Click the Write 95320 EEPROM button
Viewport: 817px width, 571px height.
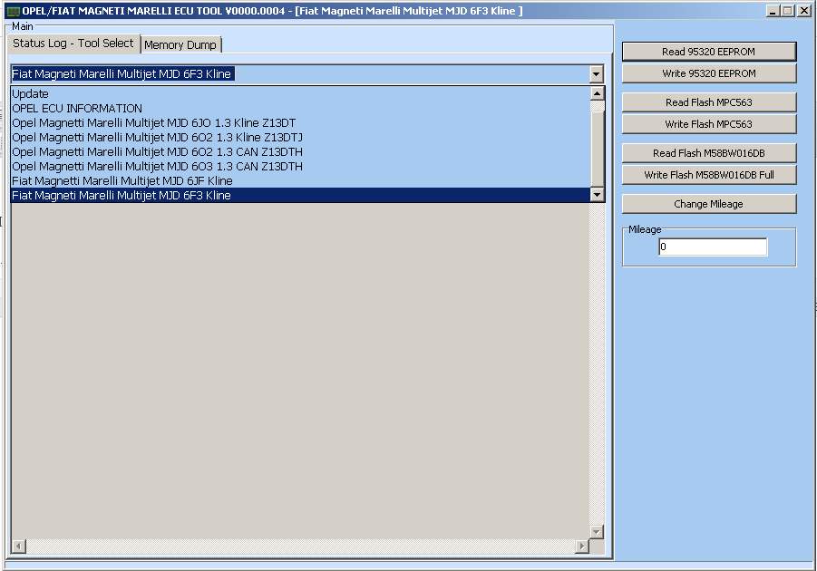(708, 73)
